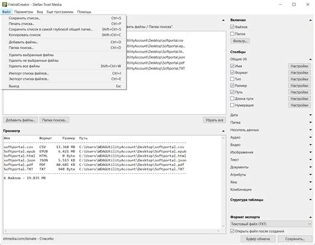Choose Удалить не выбранные файлы
315x245 pixels.
64,60
